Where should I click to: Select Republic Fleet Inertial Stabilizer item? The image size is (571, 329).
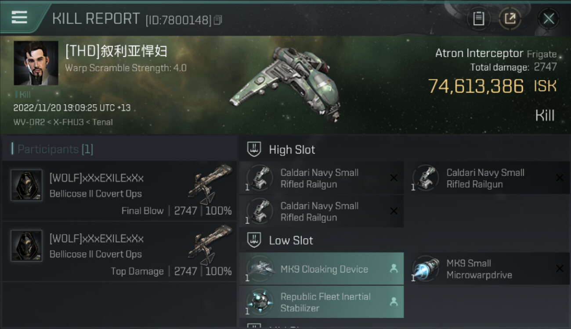[322, 302]
